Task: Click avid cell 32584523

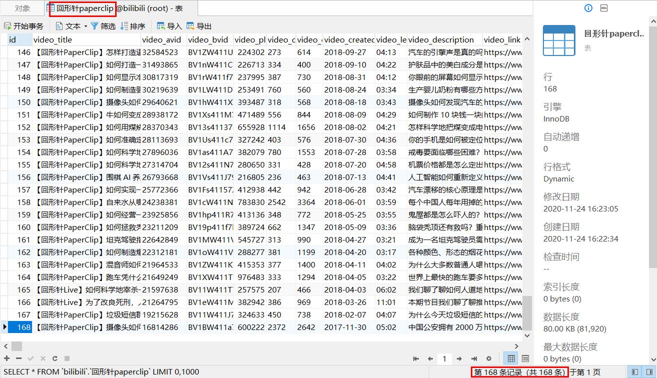Action: pyautogui.click(x=164, y=52)
